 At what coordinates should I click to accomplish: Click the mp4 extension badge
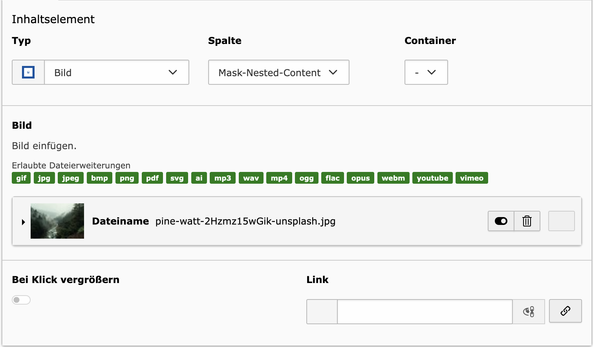coord(279,178)
